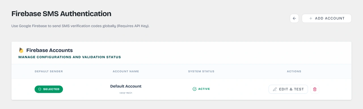The height and width of the screenshot is (109, 363).
Task: Click the Manage Configurations and Validation Status subtitle
Action: coord(69,57)
